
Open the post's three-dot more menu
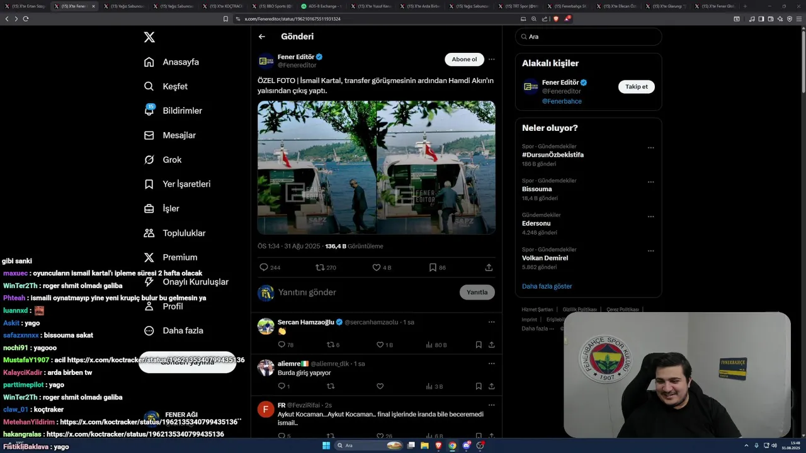point(492,59)
